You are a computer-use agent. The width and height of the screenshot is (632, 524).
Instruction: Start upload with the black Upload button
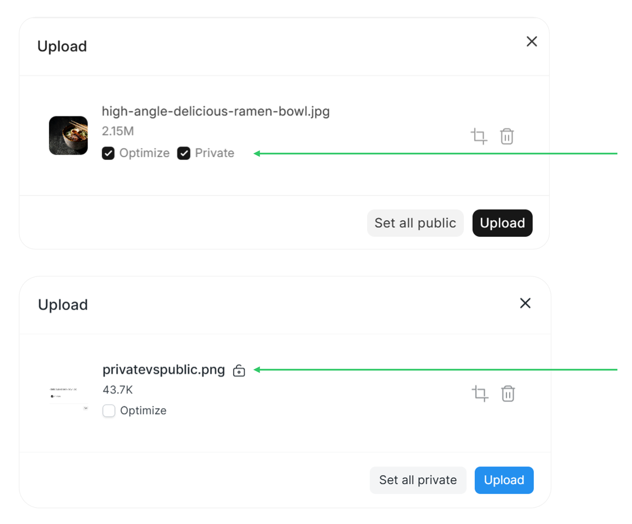pos(502,223)
